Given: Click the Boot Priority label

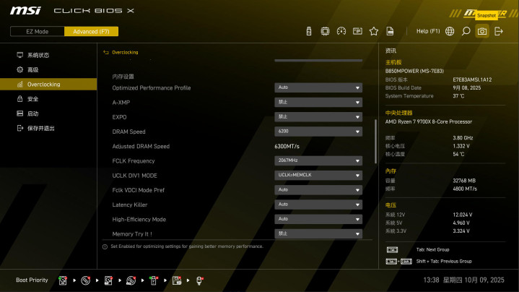Looking at the screenshot, I should 32,280.
